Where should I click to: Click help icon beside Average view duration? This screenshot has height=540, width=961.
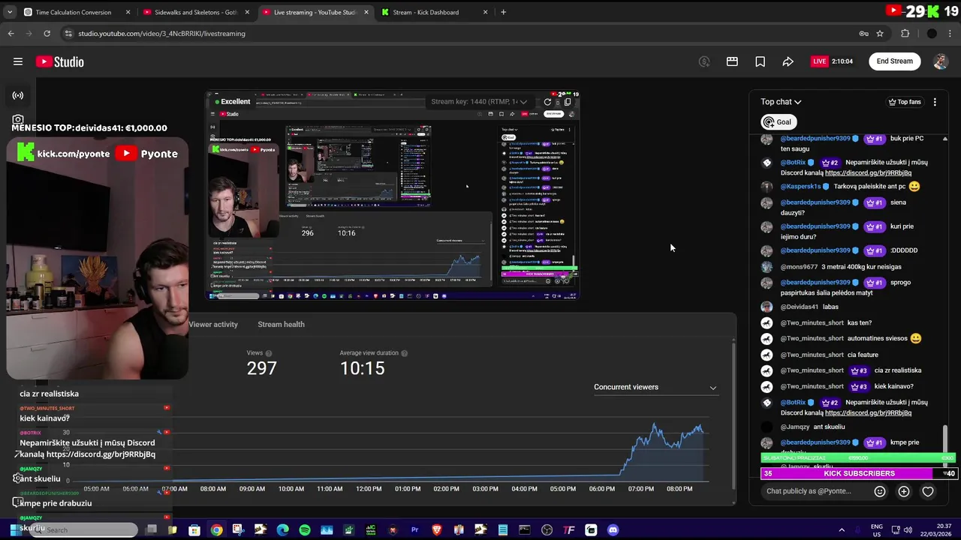click(x=405, y=353)
